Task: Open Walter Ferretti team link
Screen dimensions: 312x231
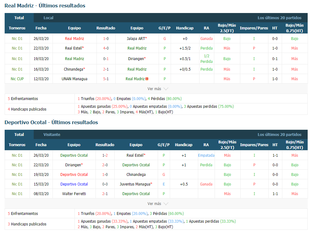Action: click(74, 194)
